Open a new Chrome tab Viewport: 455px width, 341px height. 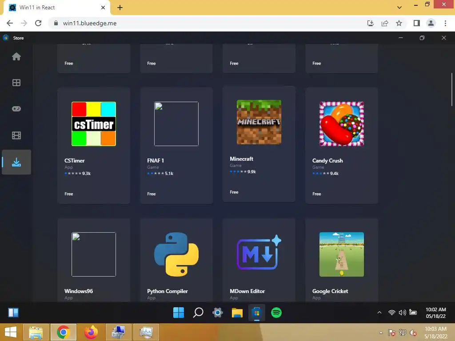(120, 8)
